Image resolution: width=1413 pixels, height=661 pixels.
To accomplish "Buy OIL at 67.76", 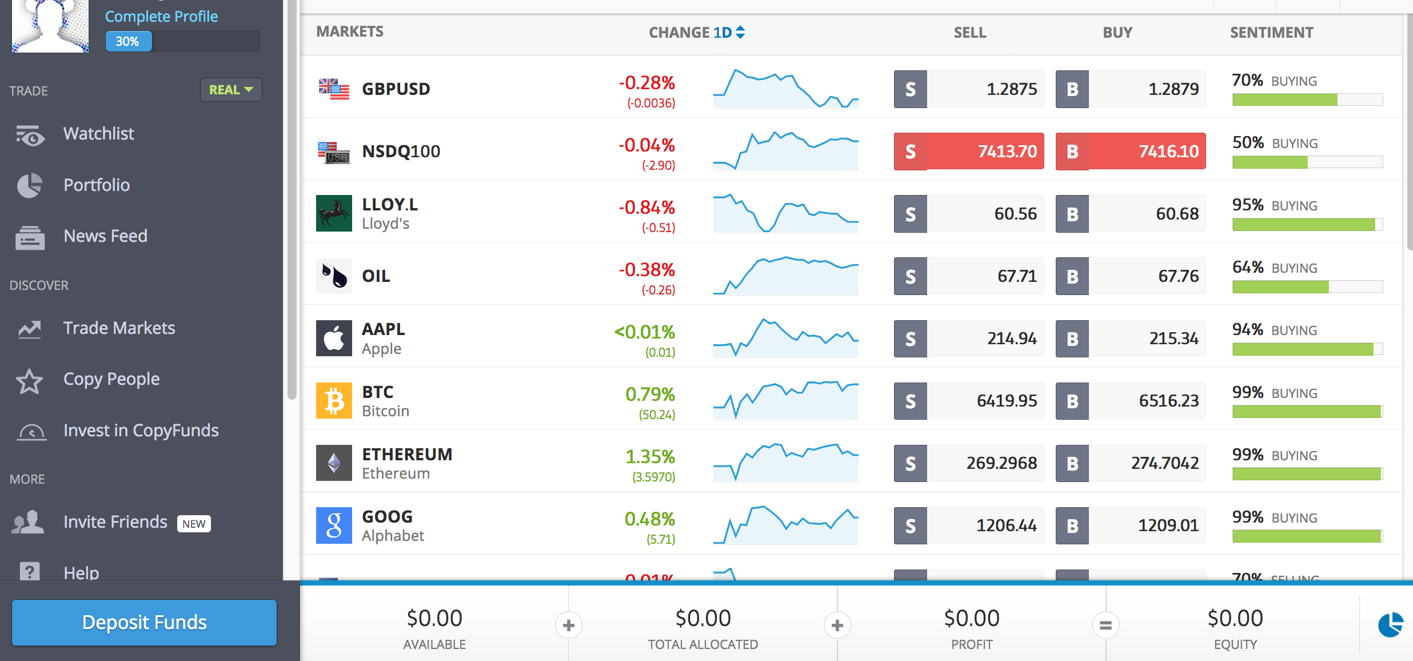I will click(x=1131, y=276).
